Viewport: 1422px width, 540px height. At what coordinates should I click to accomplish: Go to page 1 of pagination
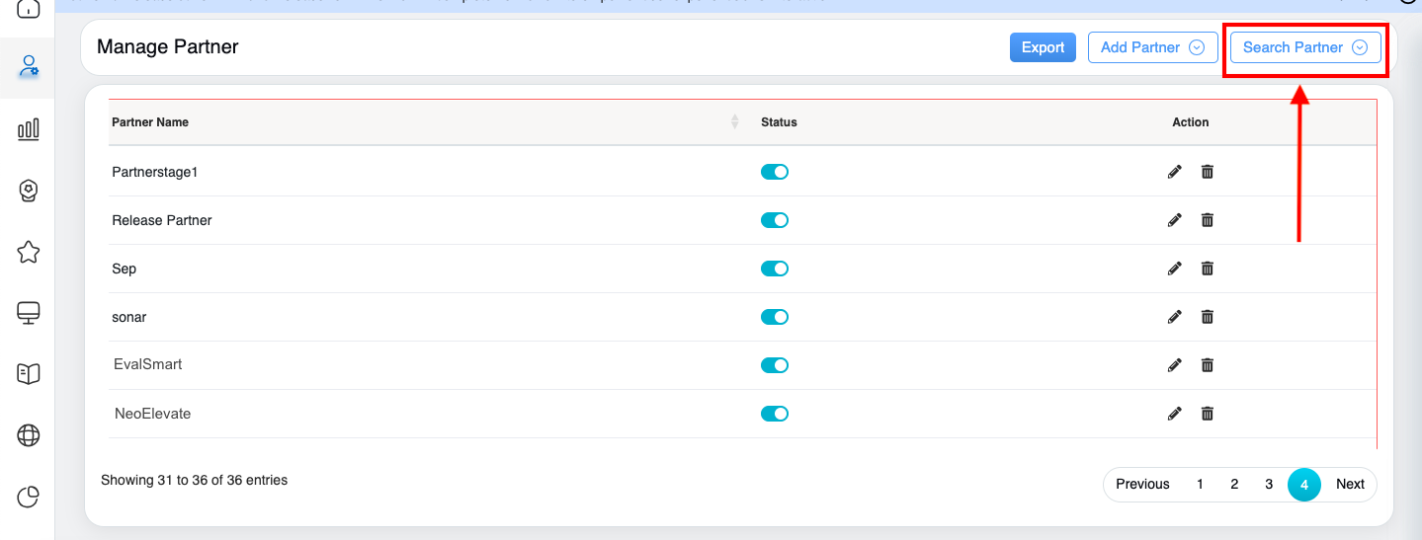pos(1200,484)
